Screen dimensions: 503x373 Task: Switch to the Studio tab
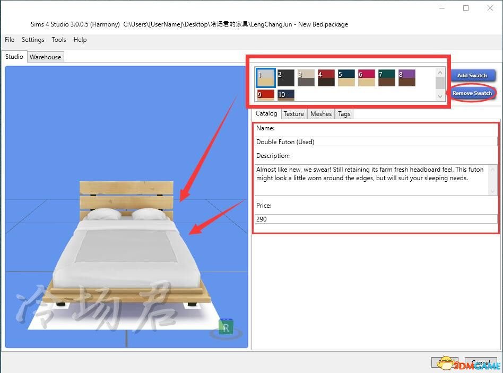click(14, 56)
